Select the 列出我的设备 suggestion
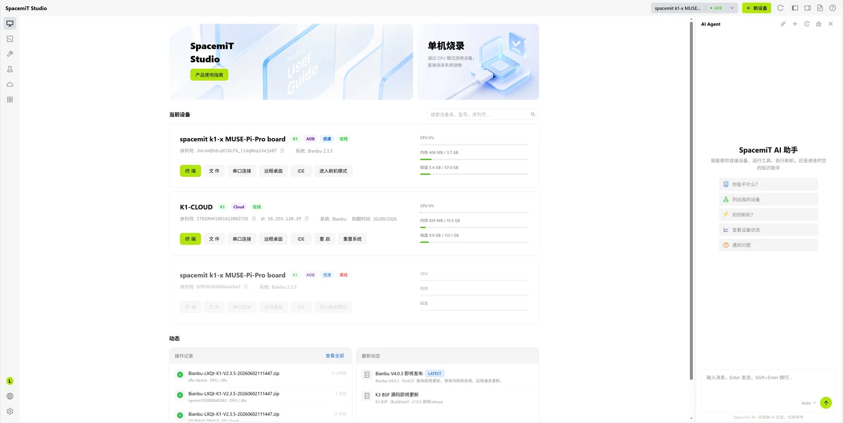The width and height of the screenshot is (843, 423). 768,200
